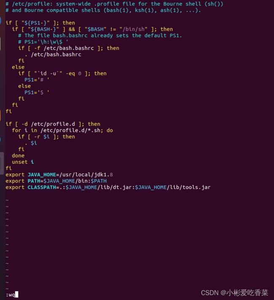Click the '. /etc/bash.bashrc' source line
Viewport: 274px width, 300px height.
tap(53, 55)
